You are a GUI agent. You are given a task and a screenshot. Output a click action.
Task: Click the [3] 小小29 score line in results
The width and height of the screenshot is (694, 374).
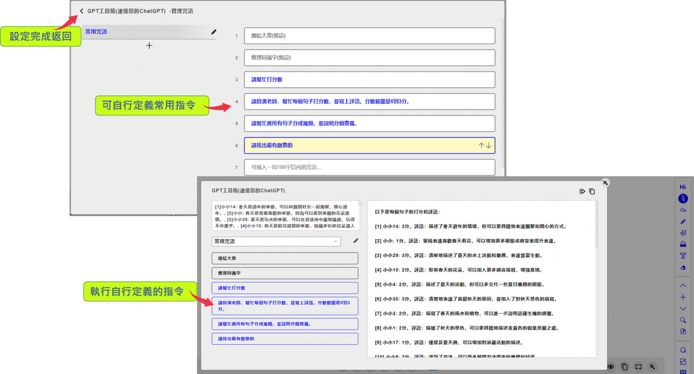coord(459,256)
